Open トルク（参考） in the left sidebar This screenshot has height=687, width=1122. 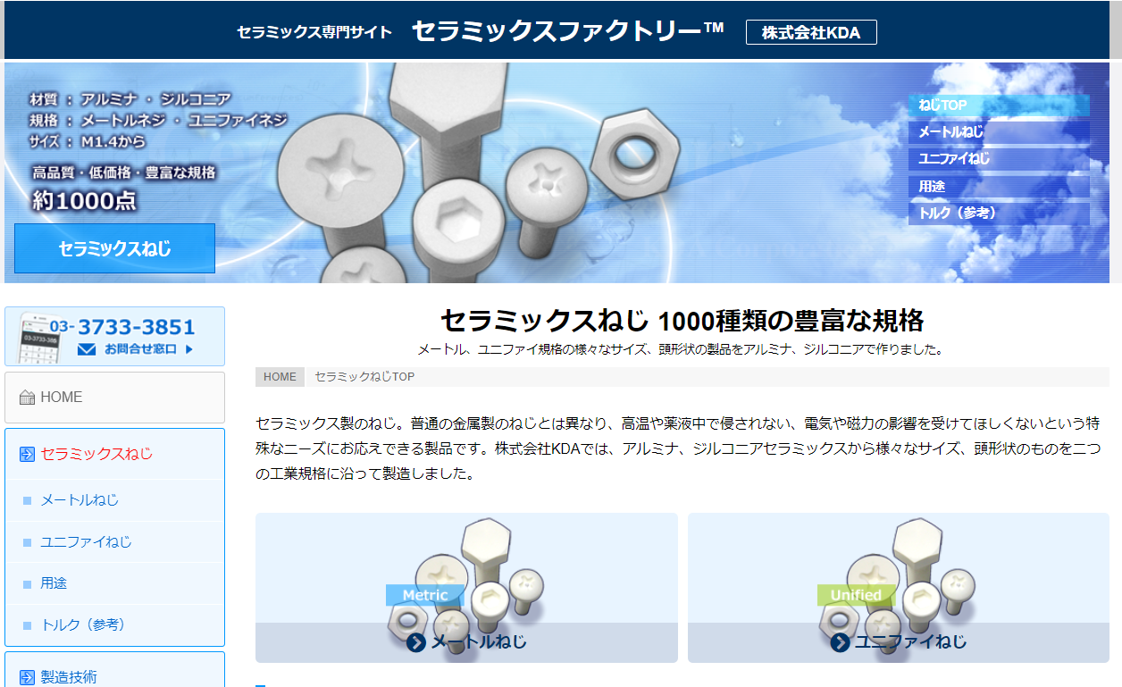(x=83, y=624)
